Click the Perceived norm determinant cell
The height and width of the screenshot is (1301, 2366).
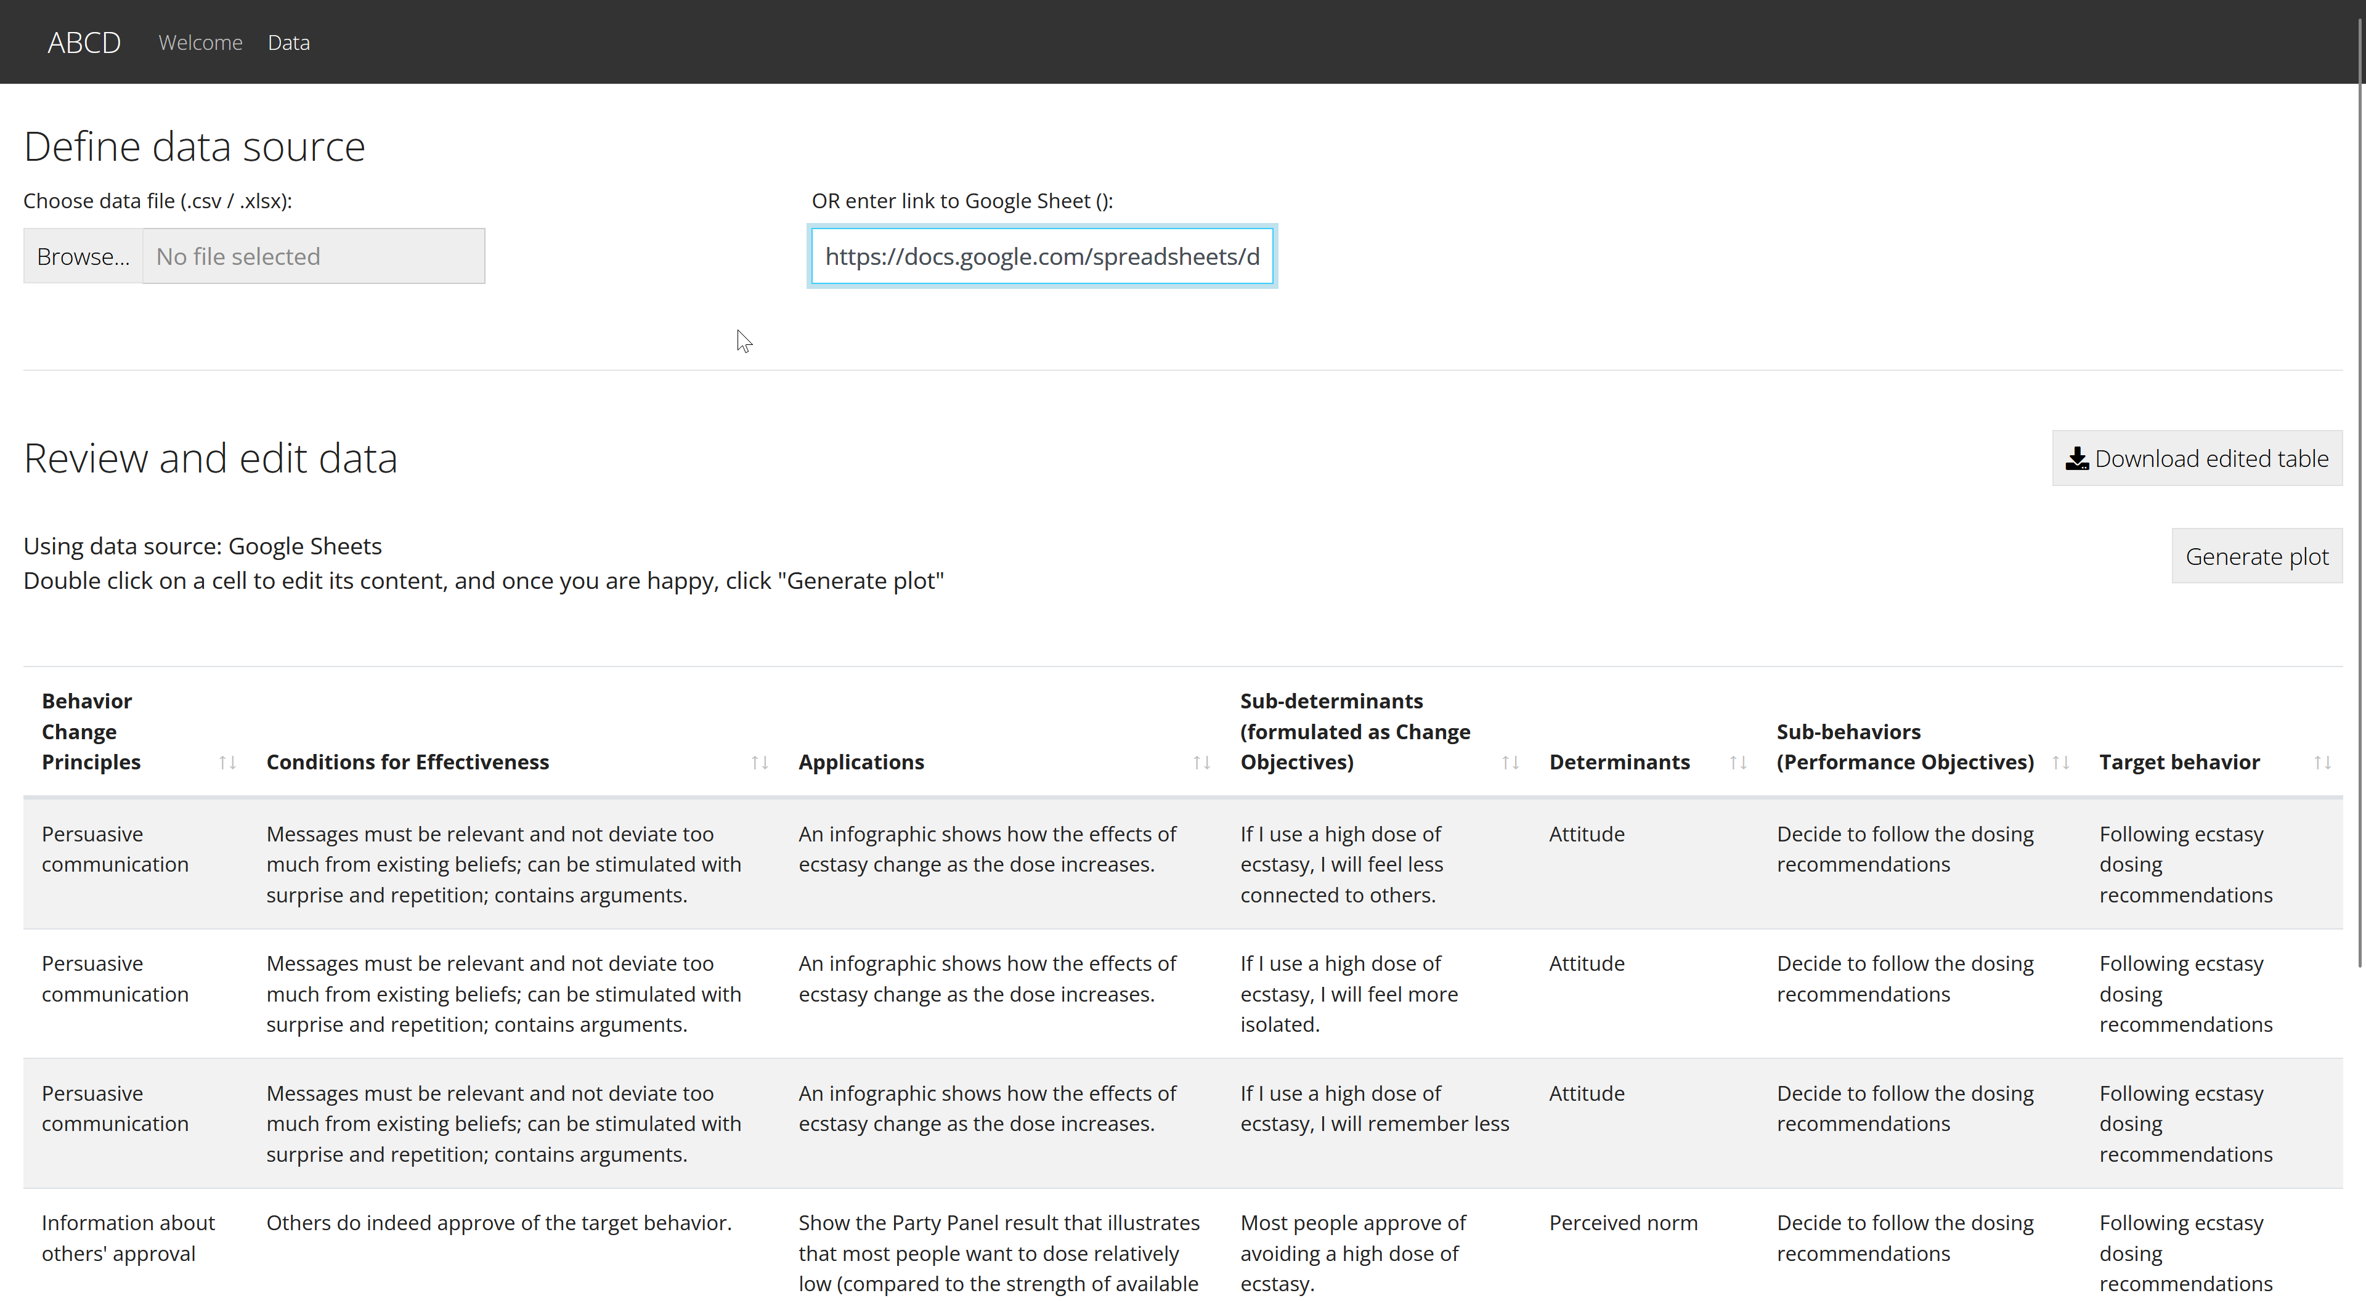[1623, 1222]
